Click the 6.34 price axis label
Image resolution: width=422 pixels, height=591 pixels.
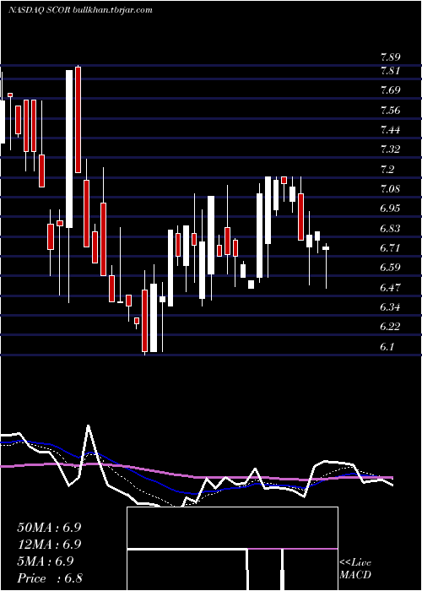(x=390, y=307)
